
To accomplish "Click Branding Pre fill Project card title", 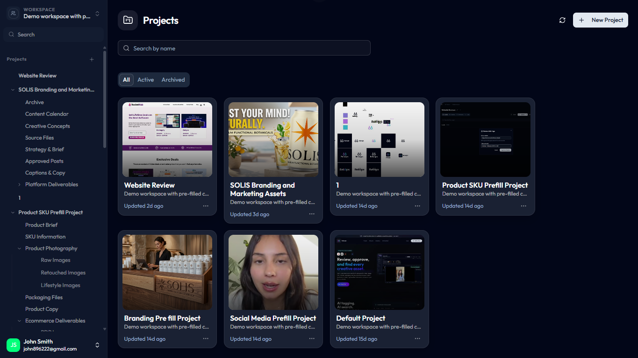I will point(162,318).
